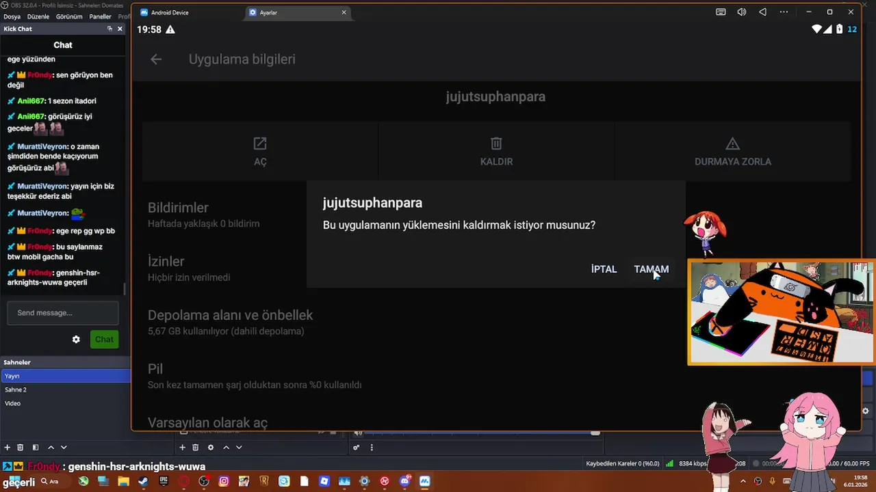876x492 pixels.
Task: Open OBS Studio taskbar icon
Action: [204, 481]
